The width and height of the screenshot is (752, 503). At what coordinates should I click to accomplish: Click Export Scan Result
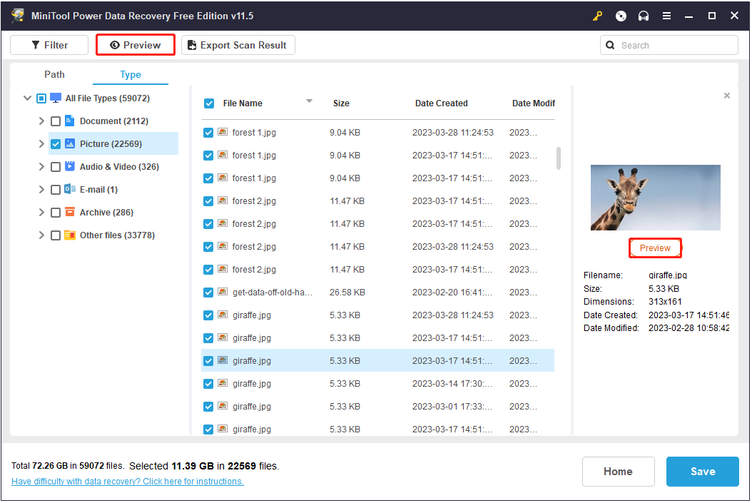(x=238, y=45)
